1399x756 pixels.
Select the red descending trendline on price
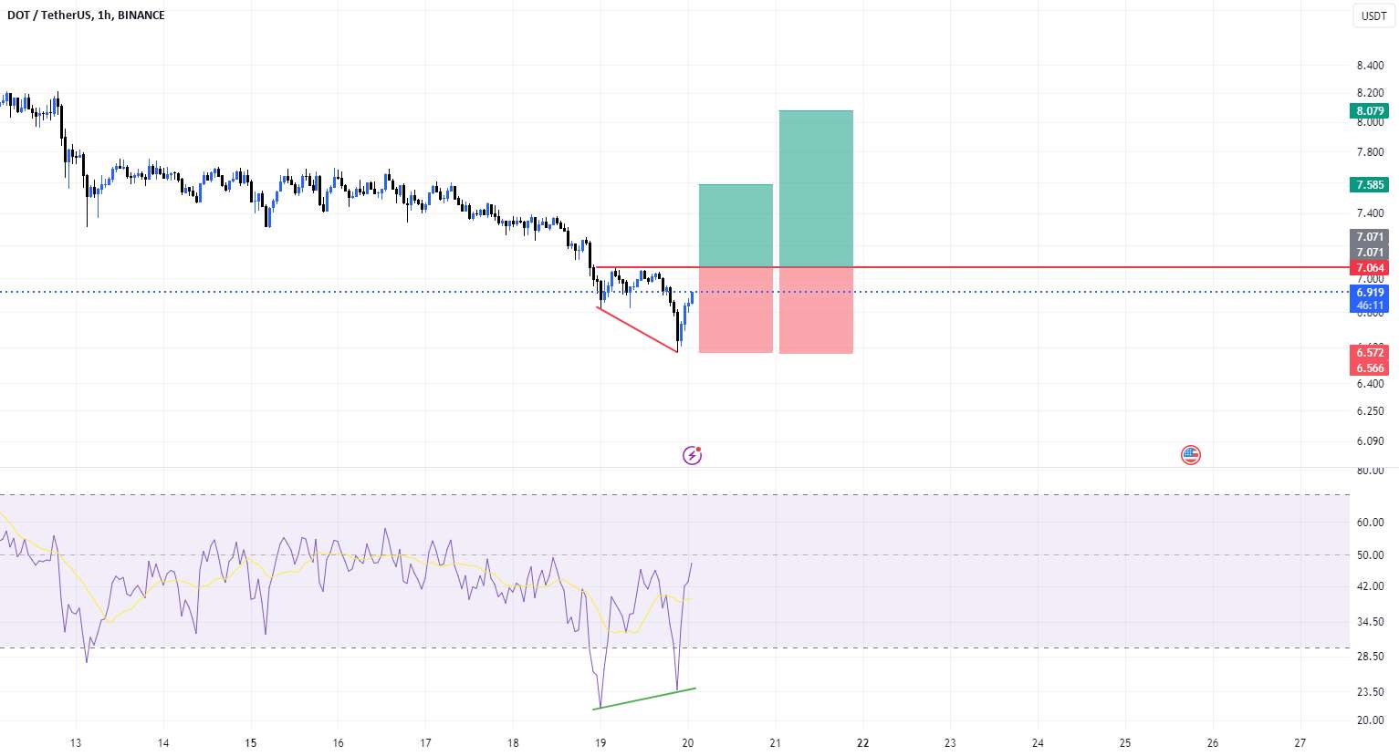pos(637,329)
